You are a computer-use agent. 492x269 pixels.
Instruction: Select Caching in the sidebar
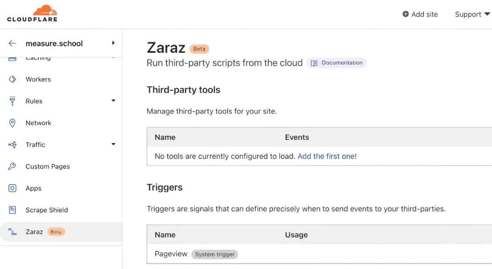[38, 58]
